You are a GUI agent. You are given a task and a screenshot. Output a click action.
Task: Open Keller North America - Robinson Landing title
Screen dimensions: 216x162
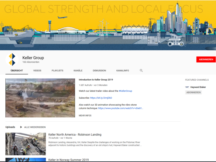75,135
